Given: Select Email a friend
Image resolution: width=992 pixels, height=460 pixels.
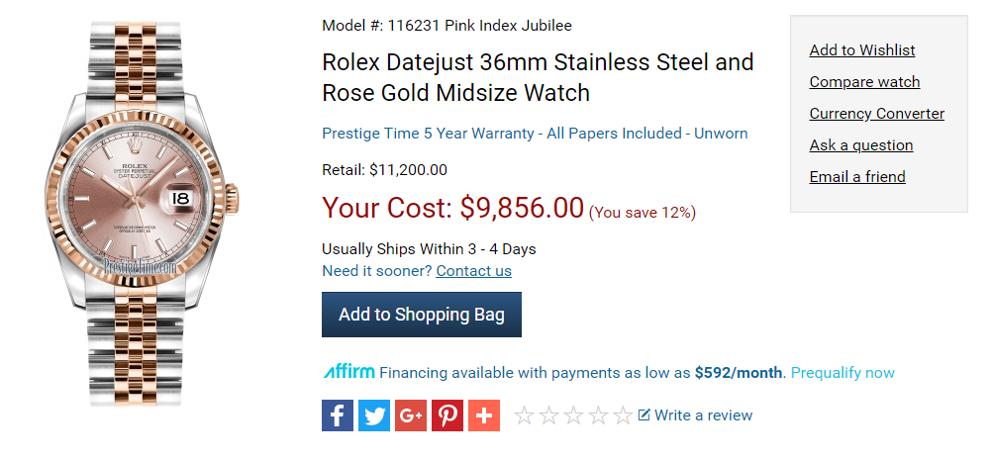Looking at the screenshot, I should [856, 177].
